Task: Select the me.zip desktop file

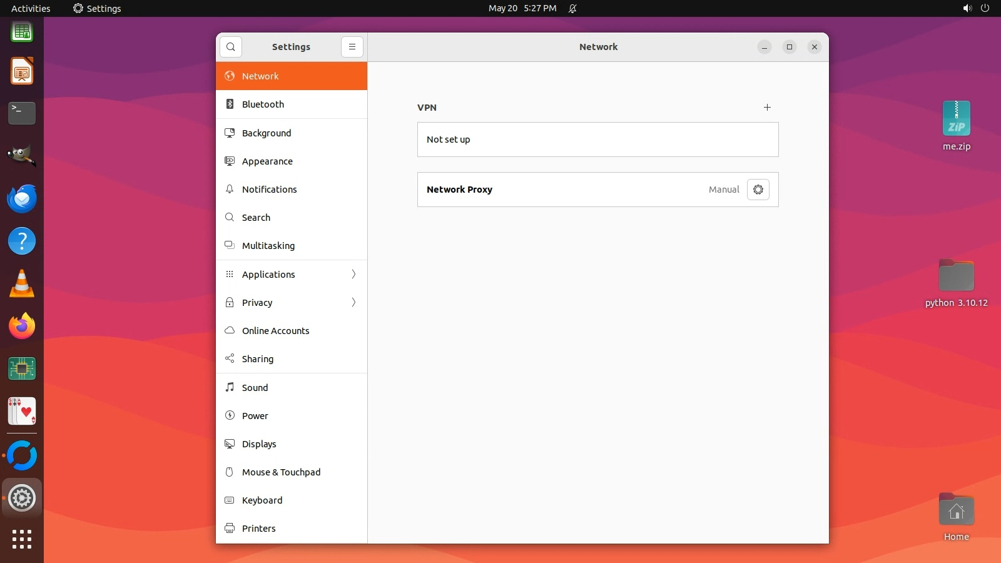Action: [956, 126]
